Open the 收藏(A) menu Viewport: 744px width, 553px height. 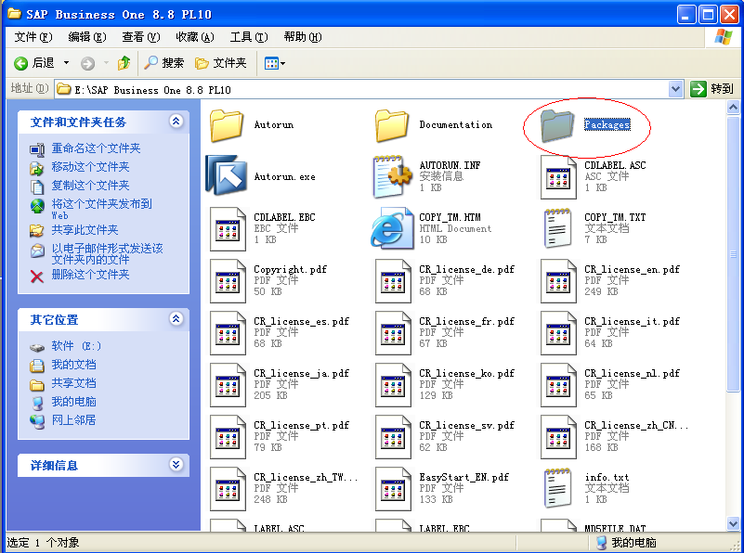point(195,37)
